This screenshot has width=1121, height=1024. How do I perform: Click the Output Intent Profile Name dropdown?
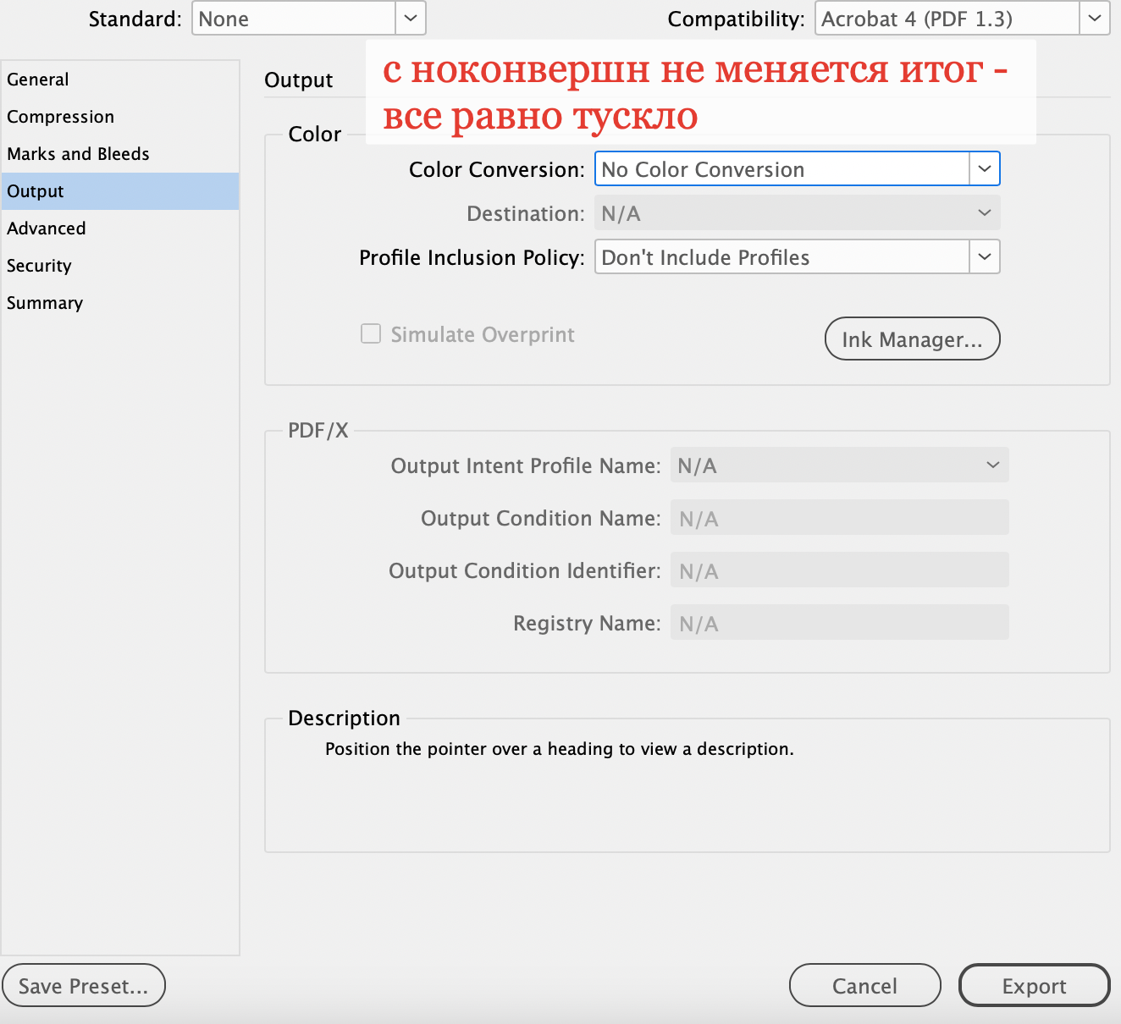tap(840, 465)
